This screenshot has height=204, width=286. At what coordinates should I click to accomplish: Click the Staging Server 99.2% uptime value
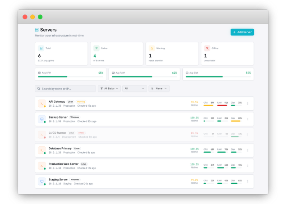194,180
